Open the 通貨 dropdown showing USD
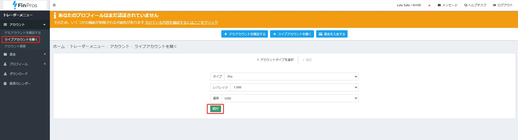 point(290,98)
